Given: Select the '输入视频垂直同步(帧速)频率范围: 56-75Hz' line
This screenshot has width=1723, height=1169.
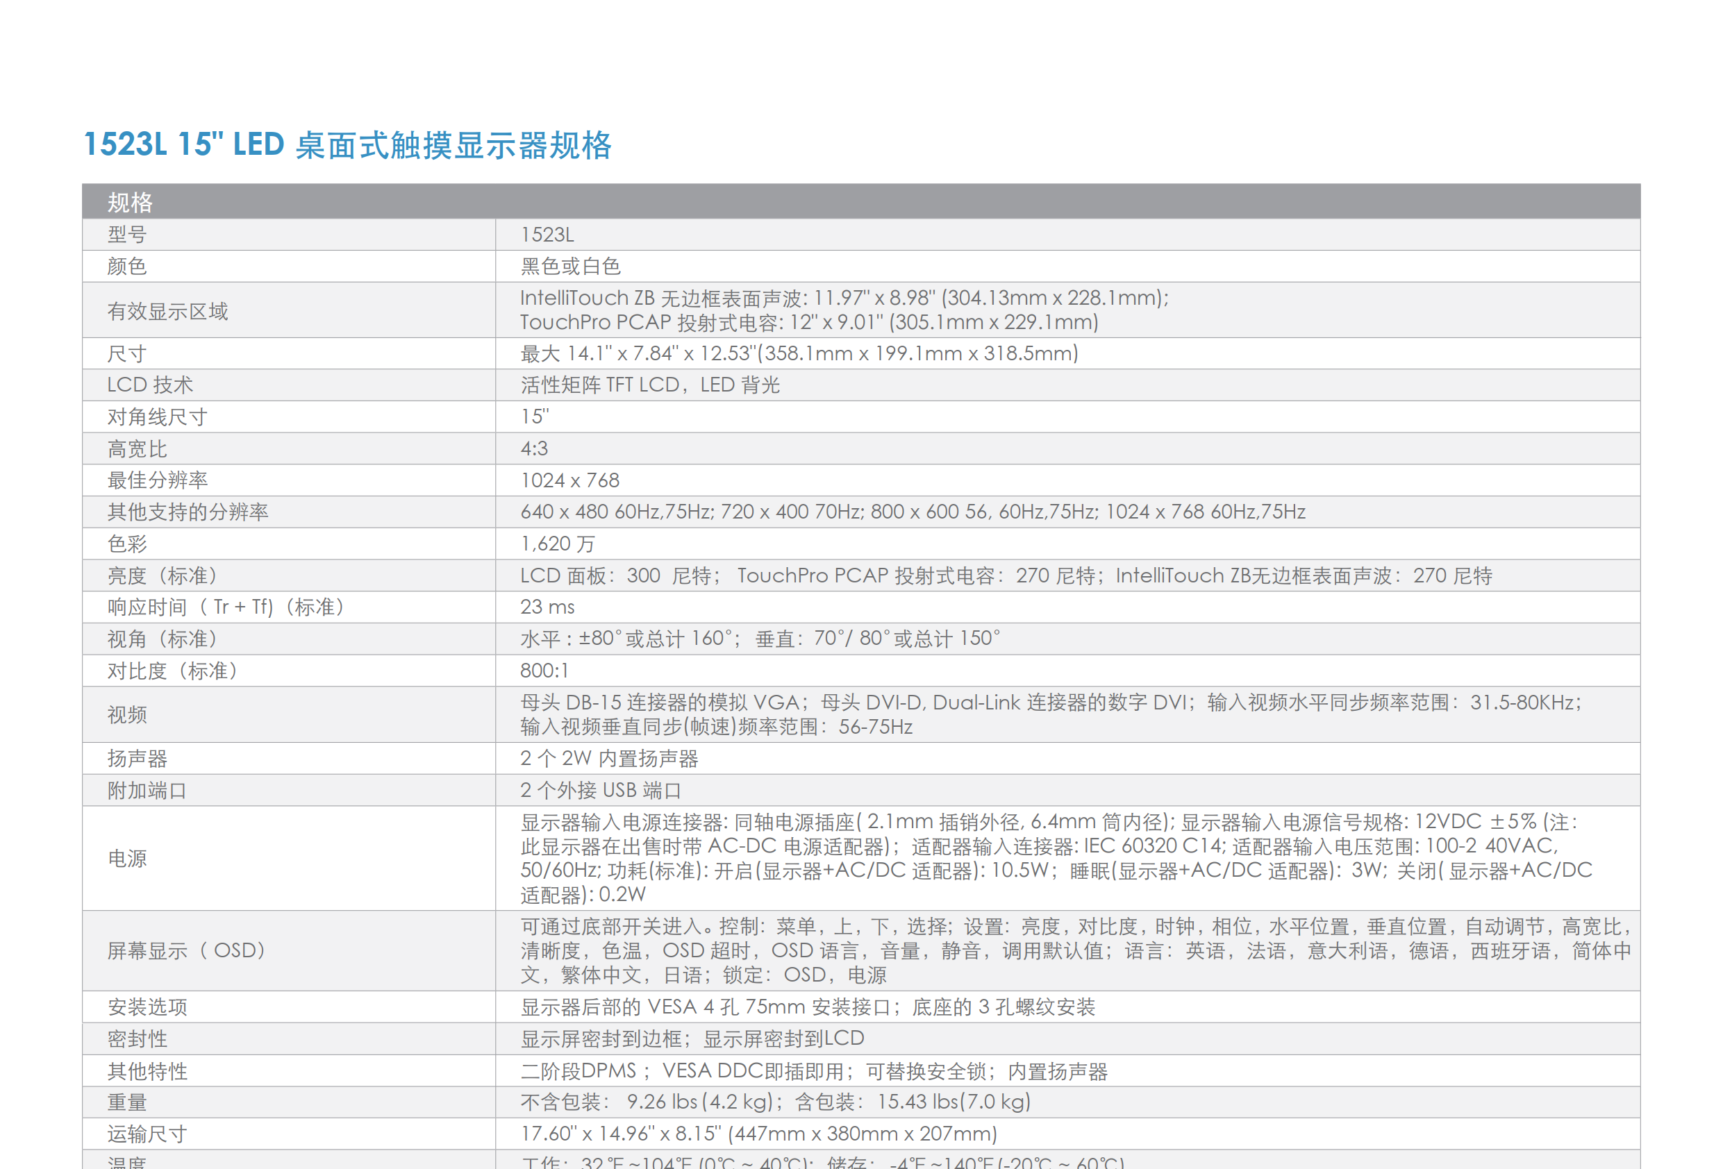Looking at the screenshot, I should tap(716, 726).
